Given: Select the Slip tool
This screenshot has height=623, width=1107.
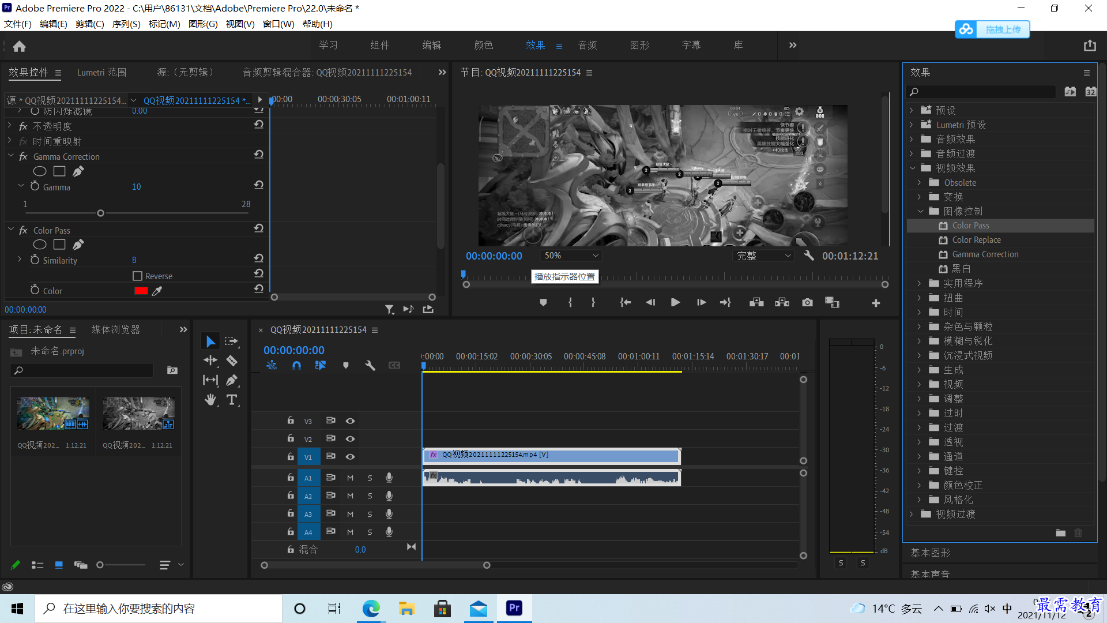Looking at the screenshot, I should [210, 380].
